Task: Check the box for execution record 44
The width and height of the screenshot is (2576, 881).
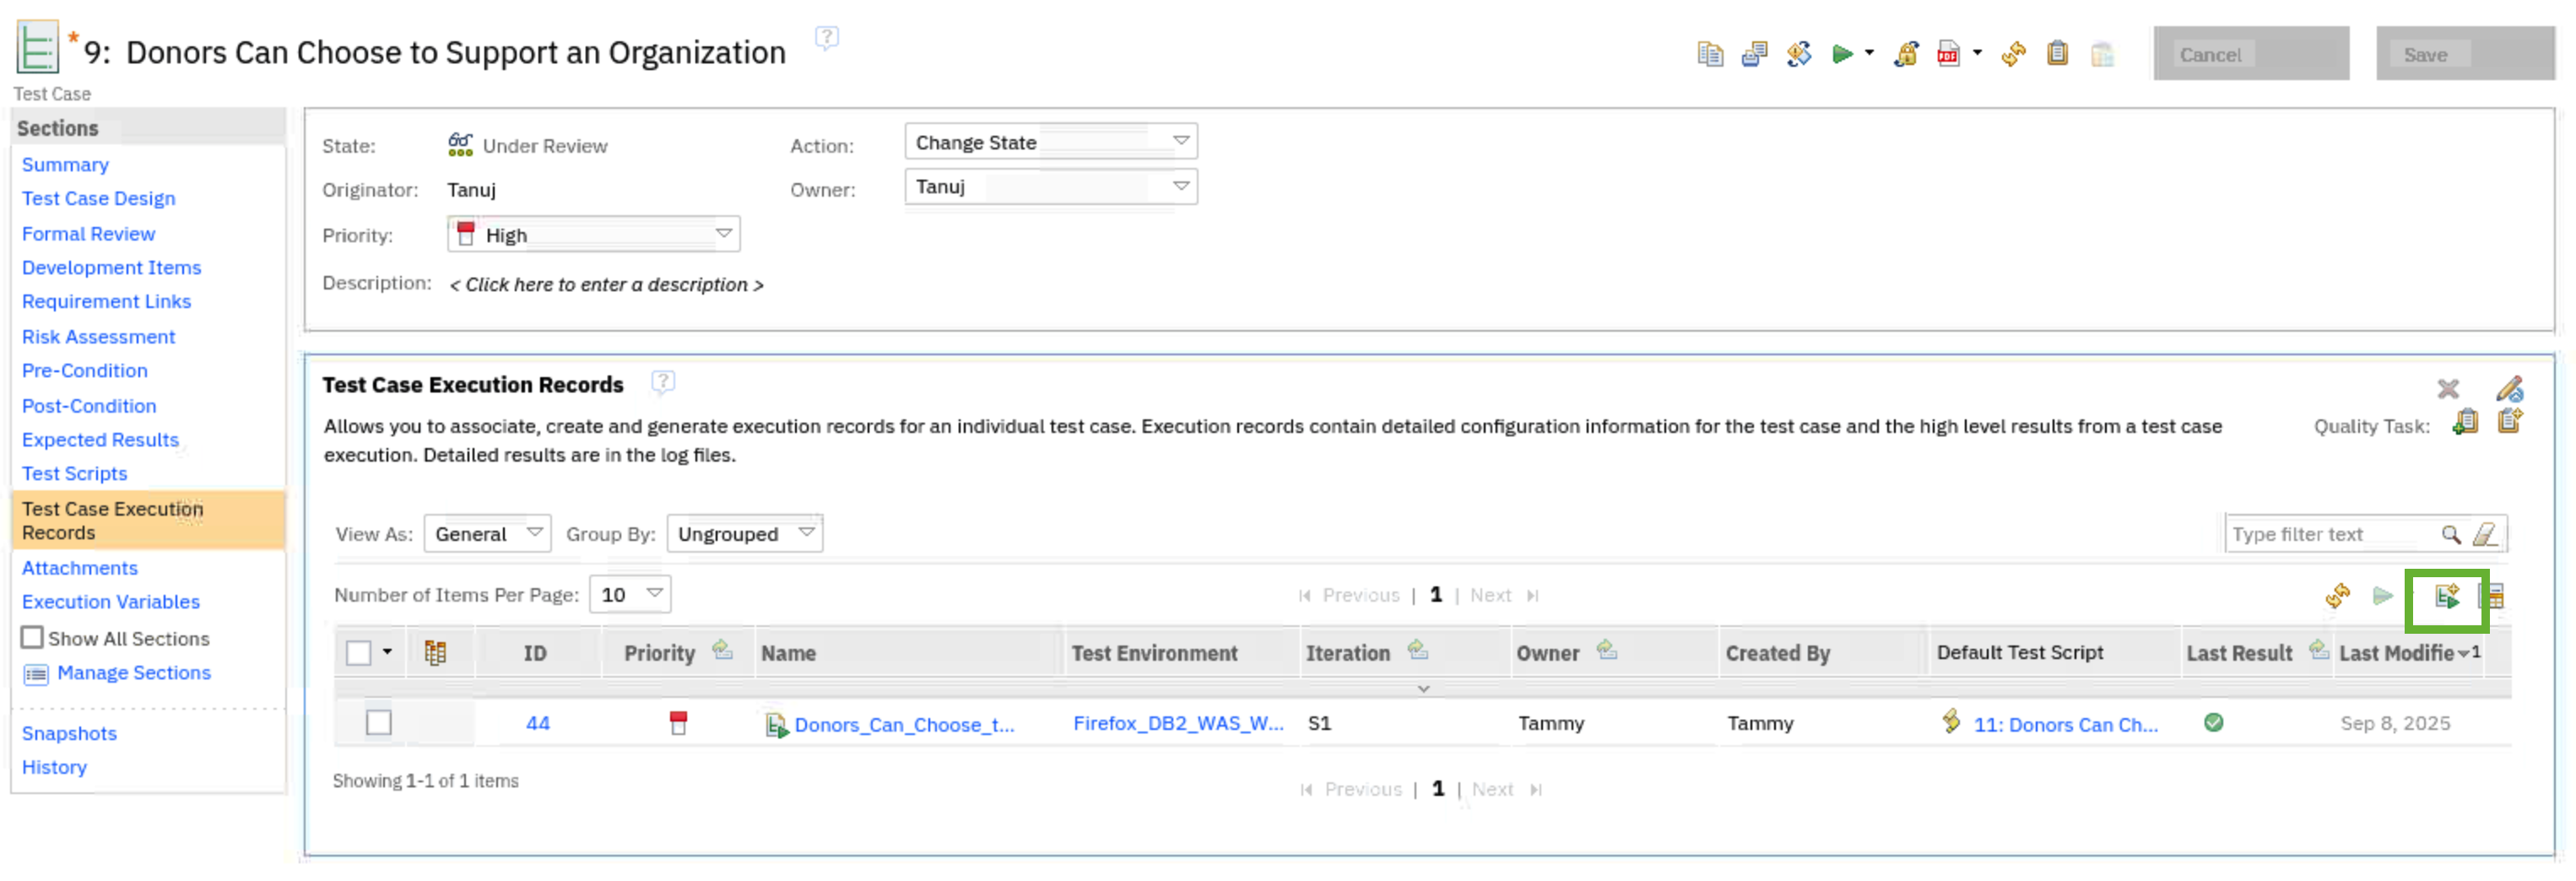Action: tap(378, 723)
